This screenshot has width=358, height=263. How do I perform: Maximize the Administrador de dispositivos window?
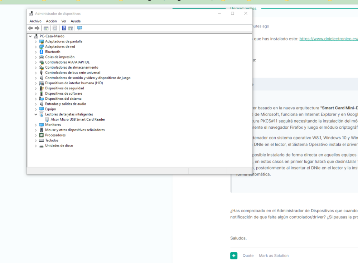pos(232,14)
